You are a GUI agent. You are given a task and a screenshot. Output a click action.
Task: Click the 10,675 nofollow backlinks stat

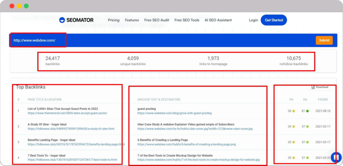(293, 61)
